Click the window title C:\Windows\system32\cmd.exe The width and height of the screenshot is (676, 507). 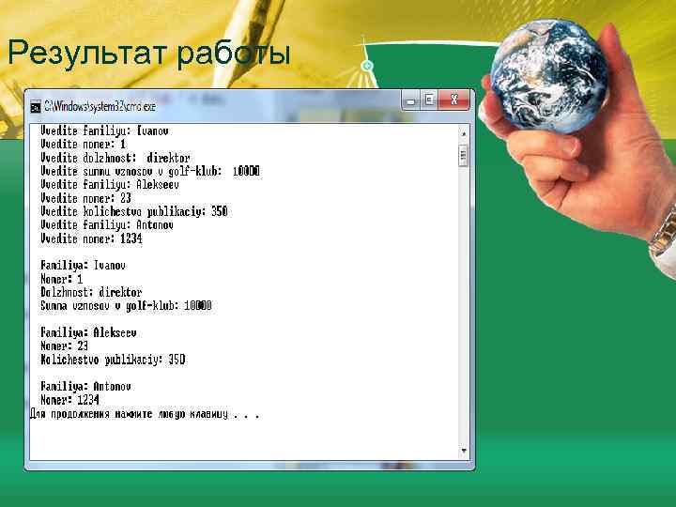tap(100, 106)
